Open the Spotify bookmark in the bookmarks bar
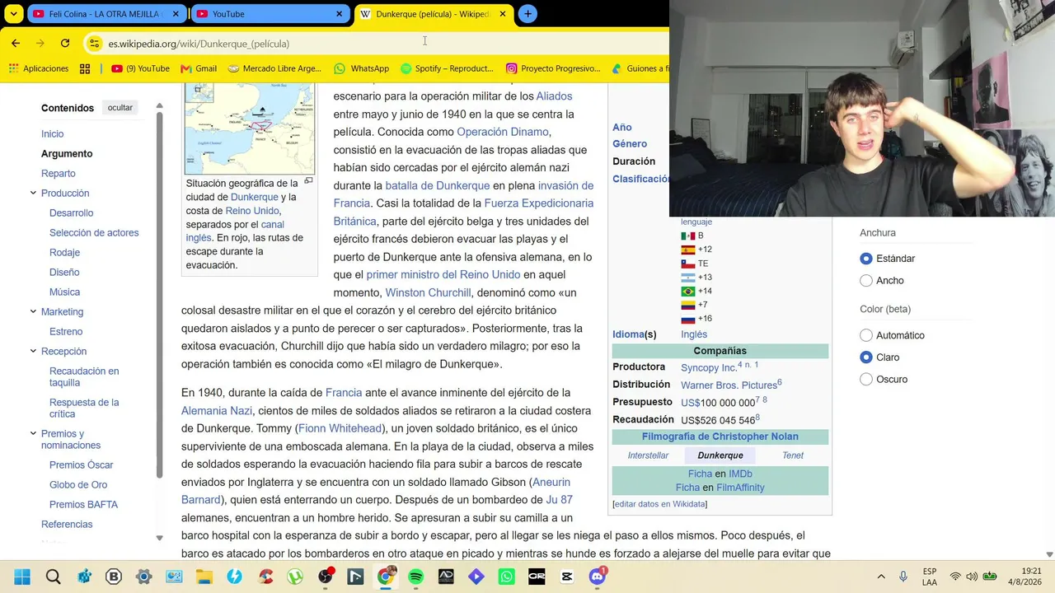Image resolution: width=1055 pixels, height=593 pixels. pos(447,68)
